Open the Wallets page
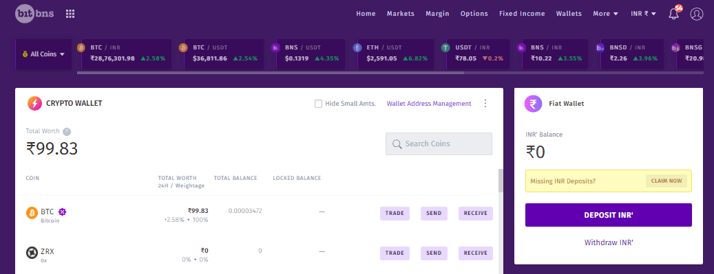 pyautogui.click(x=569, y=14)
